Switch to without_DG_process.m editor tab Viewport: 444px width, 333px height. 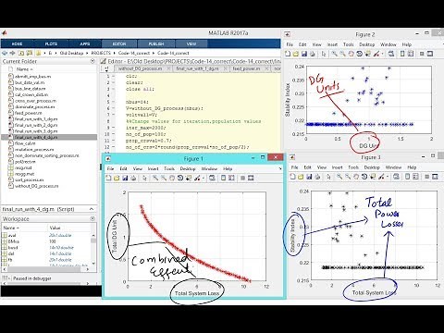(140, 68)
